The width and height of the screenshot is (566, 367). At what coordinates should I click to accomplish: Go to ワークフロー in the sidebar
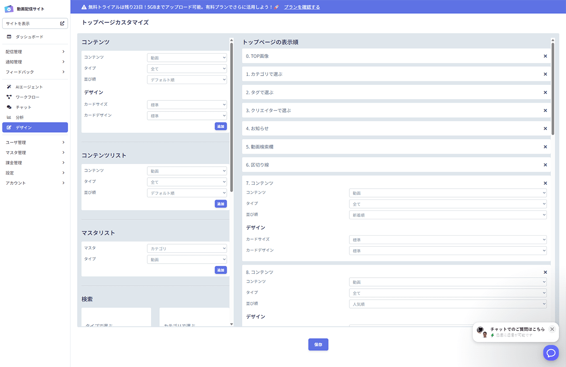27,97
